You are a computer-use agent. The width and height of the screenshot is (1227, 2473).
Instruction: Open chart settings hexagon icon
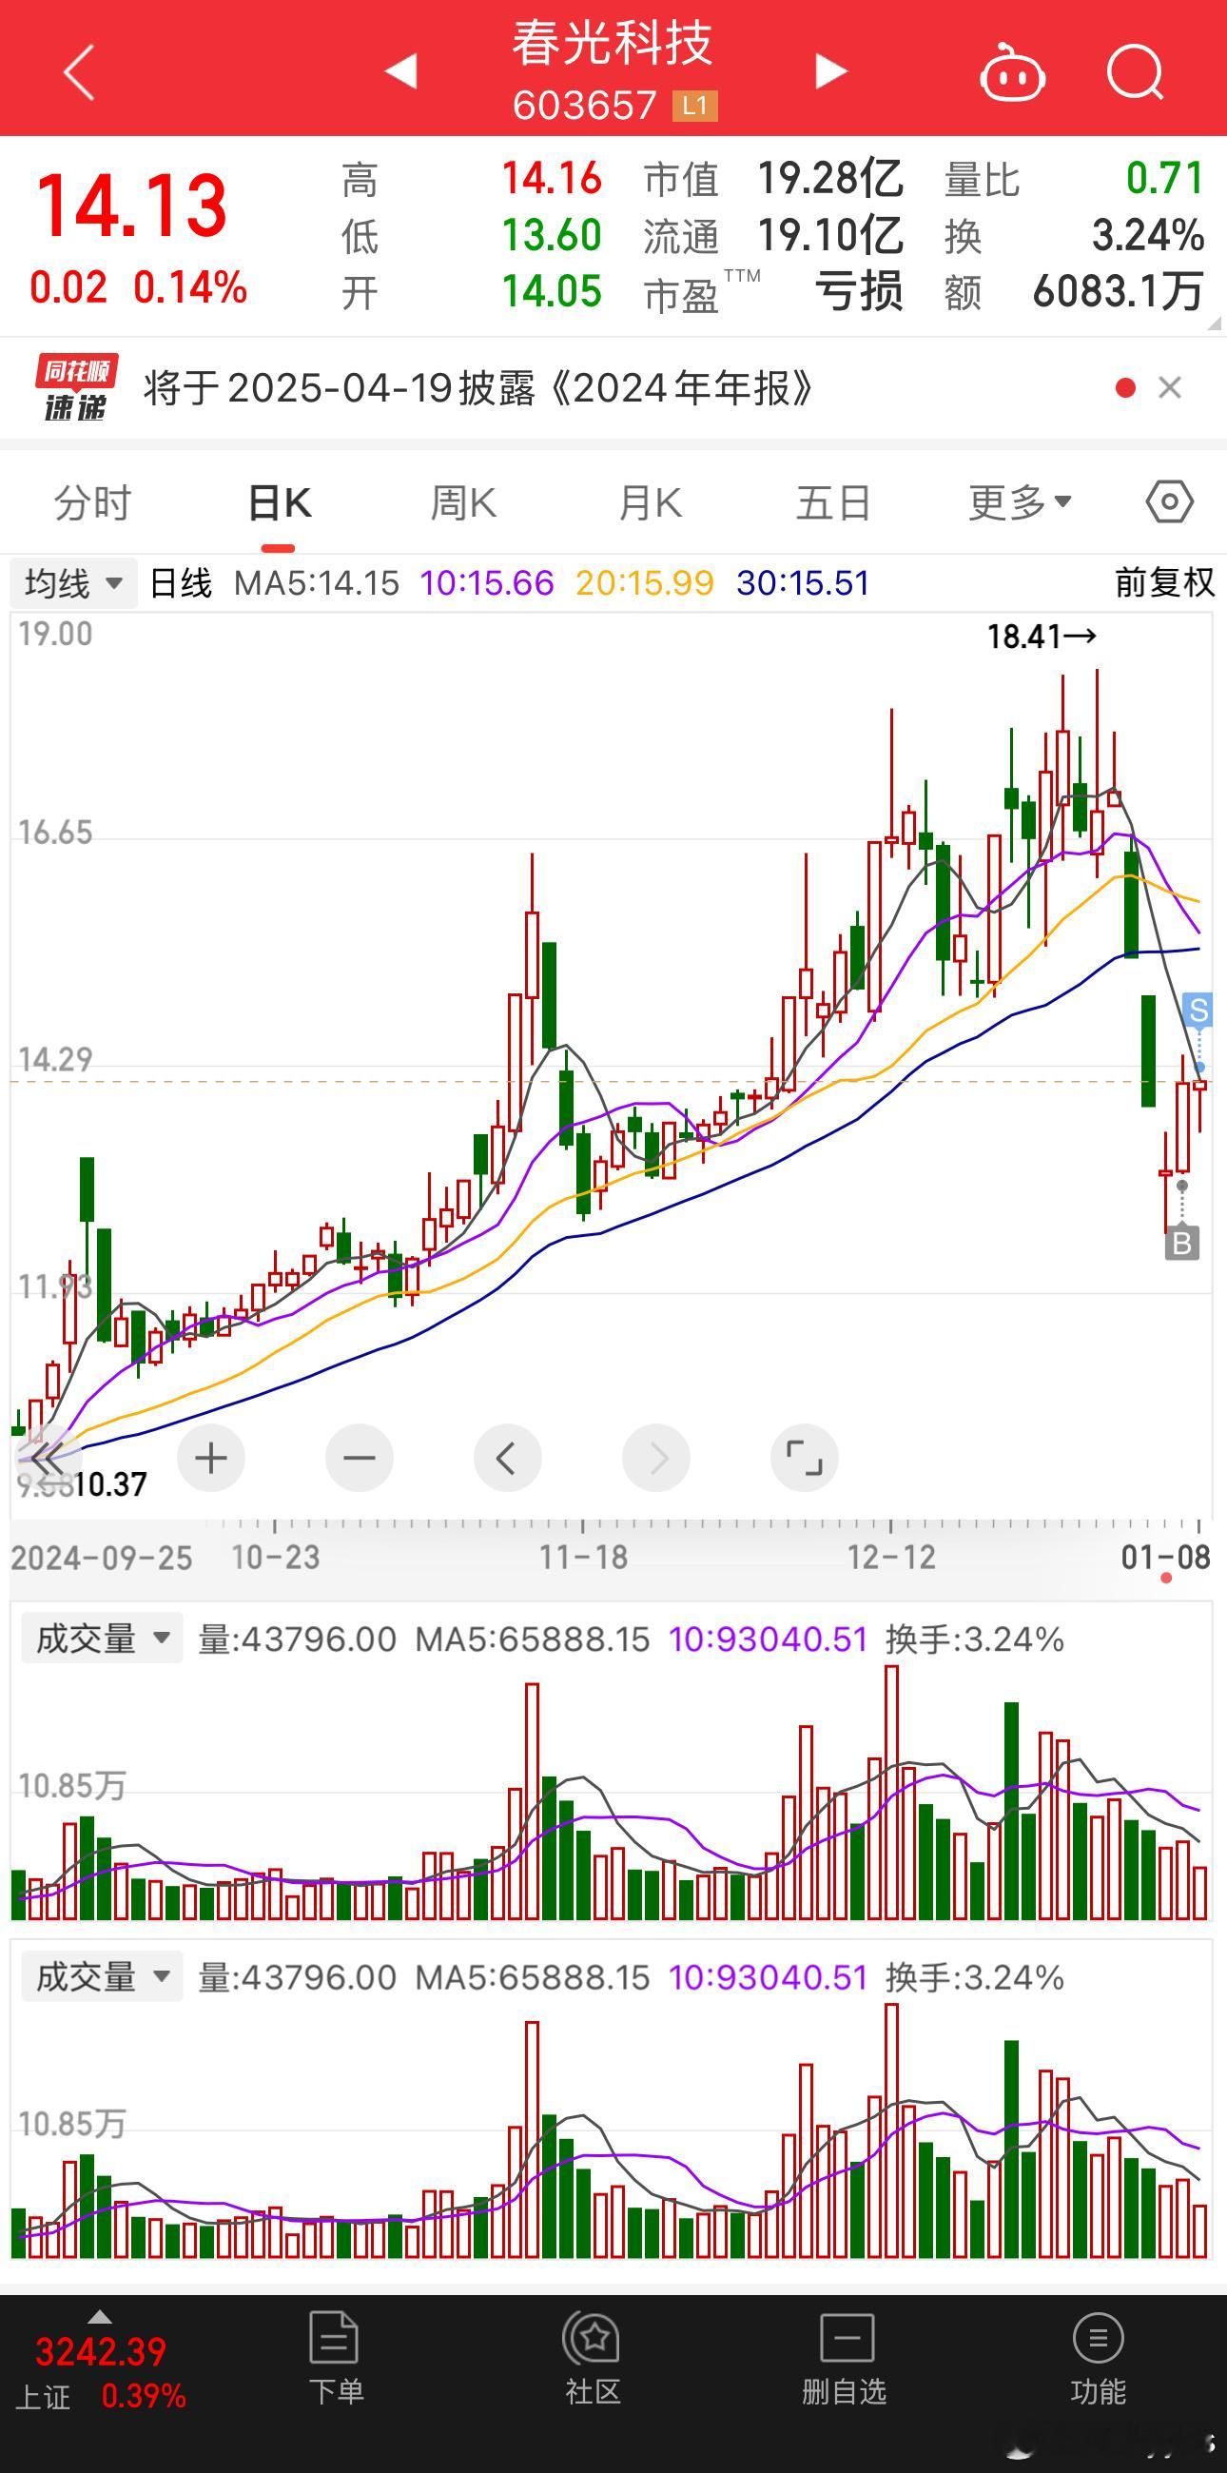click(x=1169, y=501)
